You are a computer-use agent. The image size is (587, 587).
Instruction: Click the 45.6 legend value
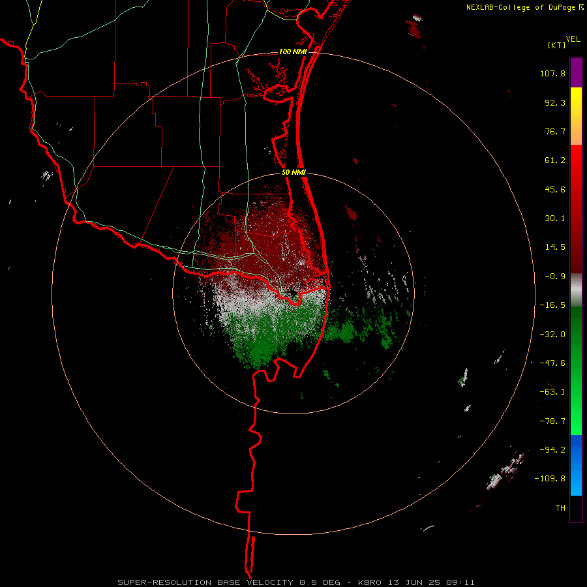(555, 189)
